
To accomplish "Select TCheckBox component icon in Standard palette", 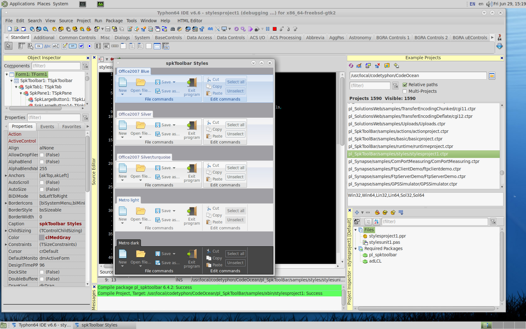I will coord(81,46).
